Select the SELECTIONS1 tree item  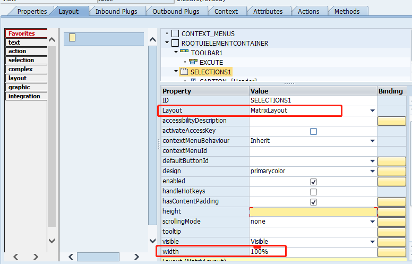210,72
